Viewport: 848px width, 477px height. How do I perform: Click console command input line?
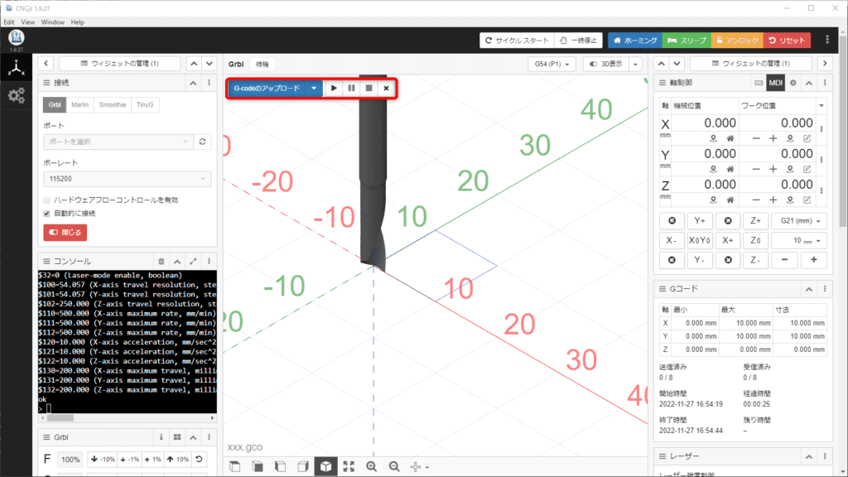[x=127, y=408]
